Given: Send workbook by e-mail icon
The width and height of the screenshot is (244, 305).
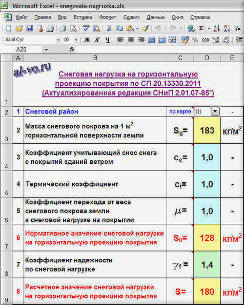Looking at the screenshot, I should pos(50,29).
